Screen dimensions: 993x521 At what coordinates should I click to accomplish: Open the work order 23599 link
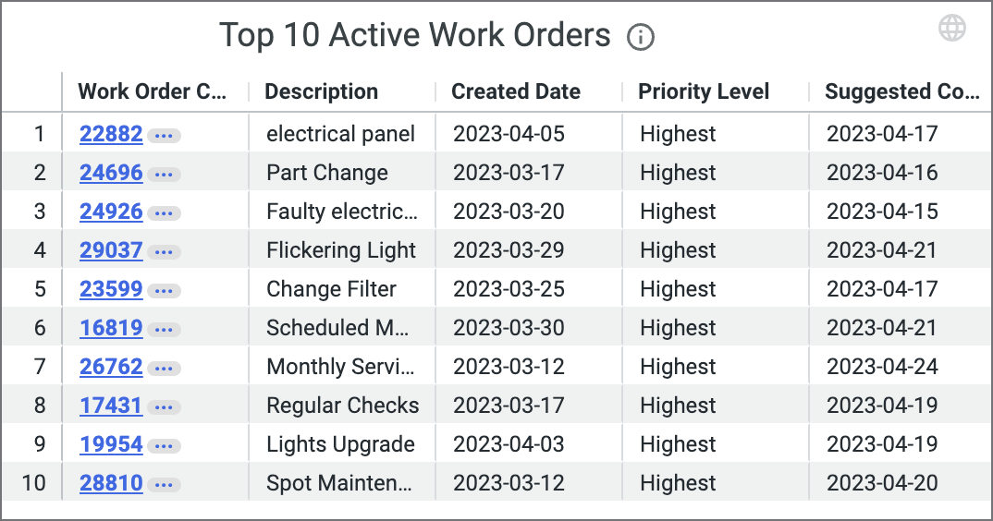coord(111,288)
